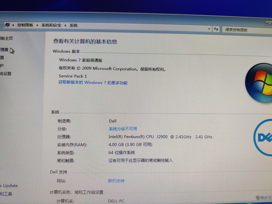Click the computer icon in the address bar

[7, 25]
